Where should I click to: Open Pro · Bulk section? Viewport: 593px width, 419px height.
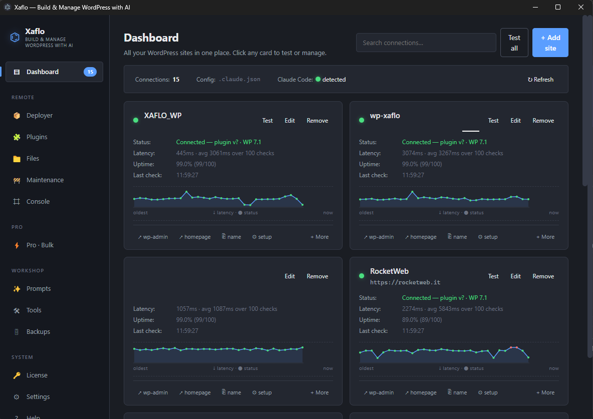click(54, 245)
